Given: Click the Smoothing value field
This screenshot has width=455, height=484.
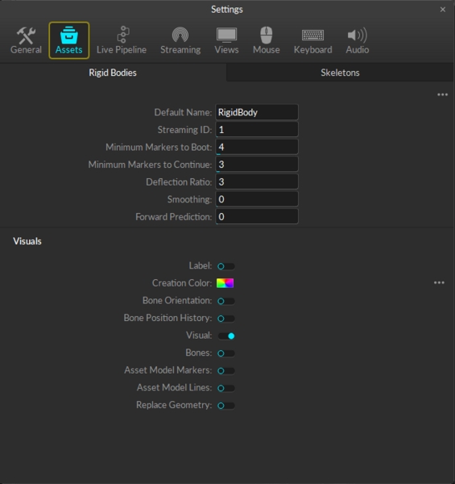Looking at the screenshot, I should (257, 199).
